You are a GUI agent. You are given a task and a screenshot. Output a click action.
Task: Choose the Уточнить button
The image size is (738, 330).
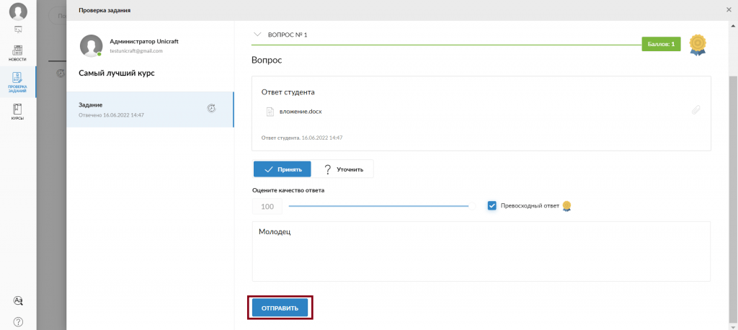click(x=342, y=169)
